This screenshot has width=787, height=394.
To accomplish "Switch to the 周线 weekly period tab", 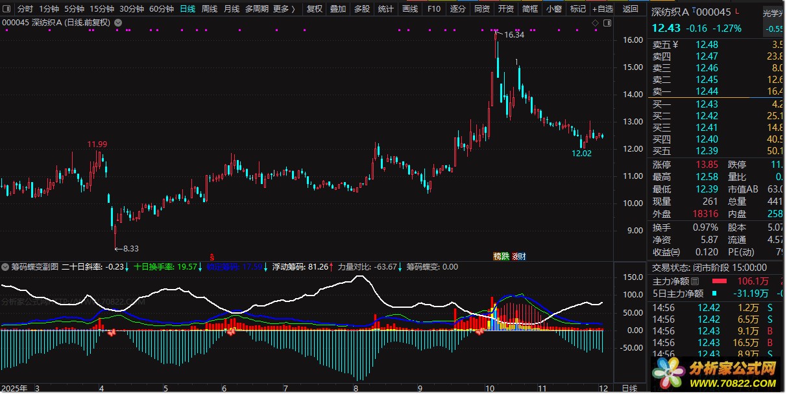I will (x=209, y=9).
